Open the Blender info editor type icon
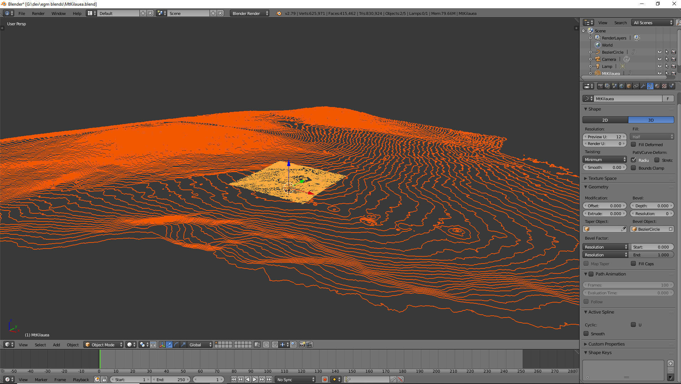The image size is (681, 384). [9, 13]
